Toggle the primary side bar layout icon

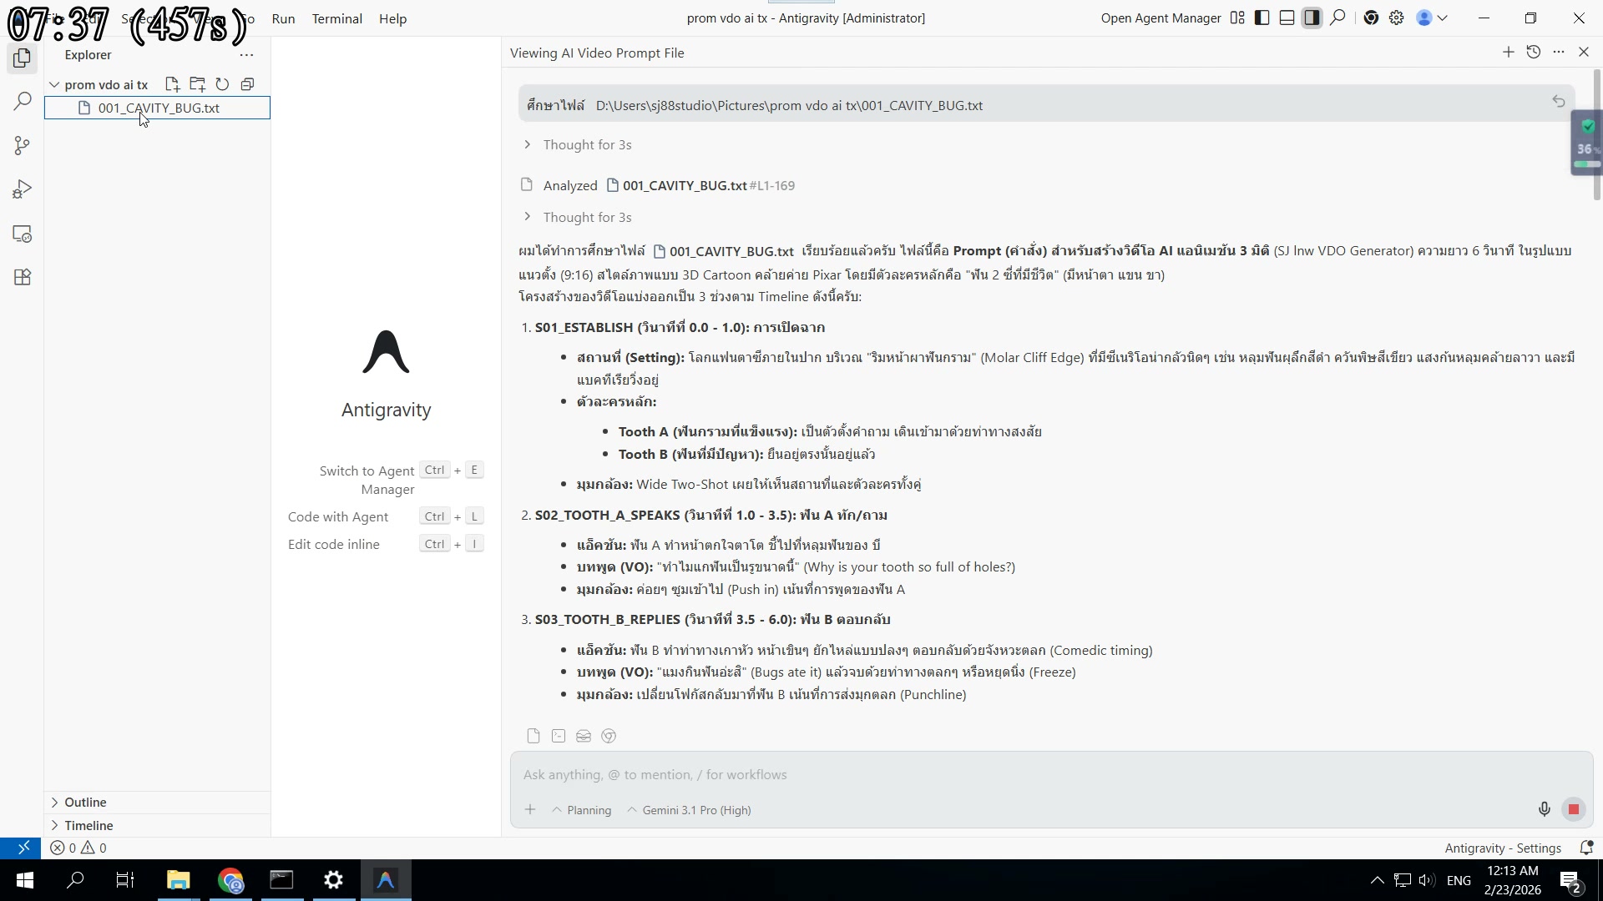click(x=1262, y=18)
